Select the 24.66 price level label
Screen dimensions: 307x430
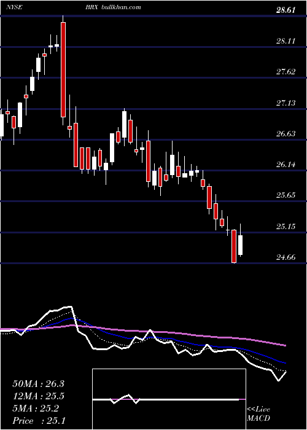286,257
